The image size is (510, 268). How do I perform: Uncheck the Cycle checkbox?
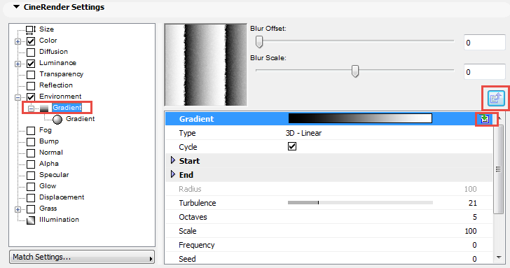tap(292, 146)
